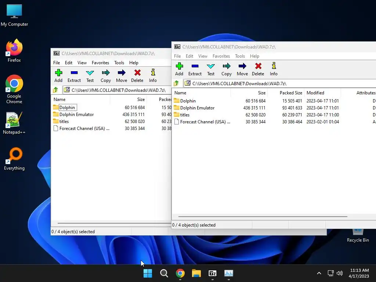Click the 7z title bar icon of front window
Viewport: 376px width, 282px height.
point(177,47)
